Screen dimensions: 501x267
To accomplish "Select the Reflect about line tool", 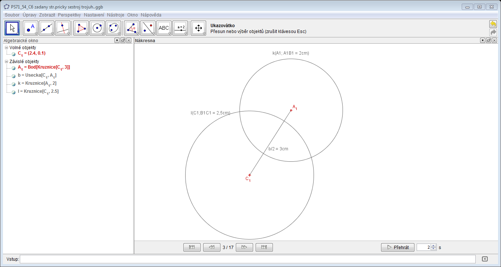I will 148,28.
